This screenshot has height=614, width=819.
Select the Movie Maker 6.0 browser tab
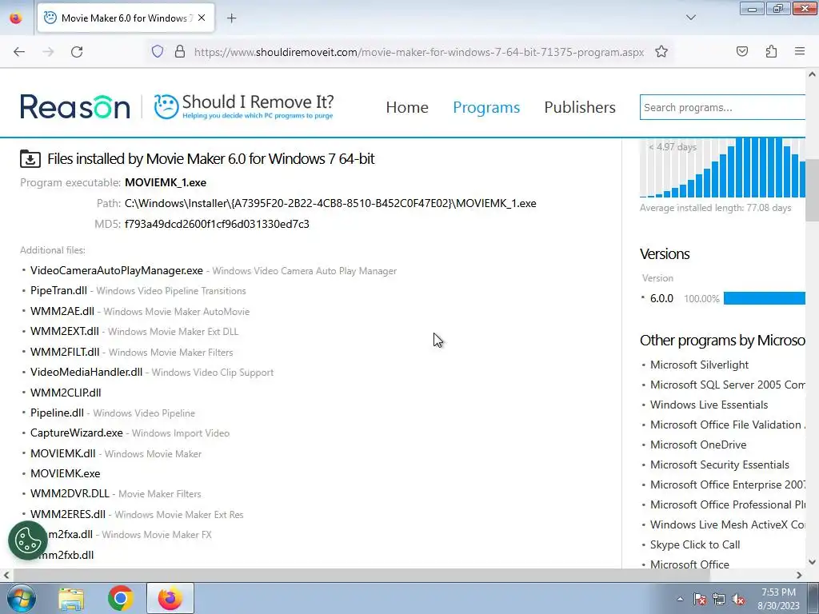(x=126, y=18)
